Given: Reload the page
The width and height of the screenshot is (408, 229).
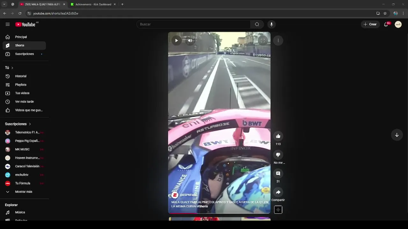Looking at the screenshot, I should click(20, 13).
